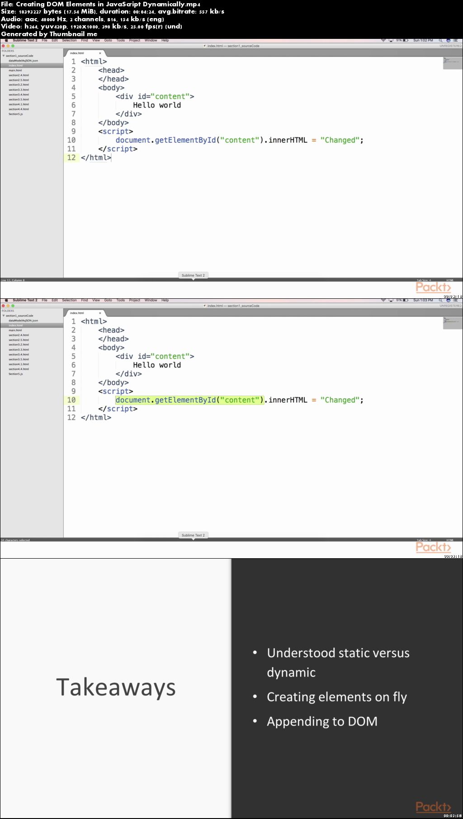Image resolution: width=463 pixels, height=819 pixels.
Task: Click battery 51% indicator in 1:03 PM frame
Action: click(402, 300)
